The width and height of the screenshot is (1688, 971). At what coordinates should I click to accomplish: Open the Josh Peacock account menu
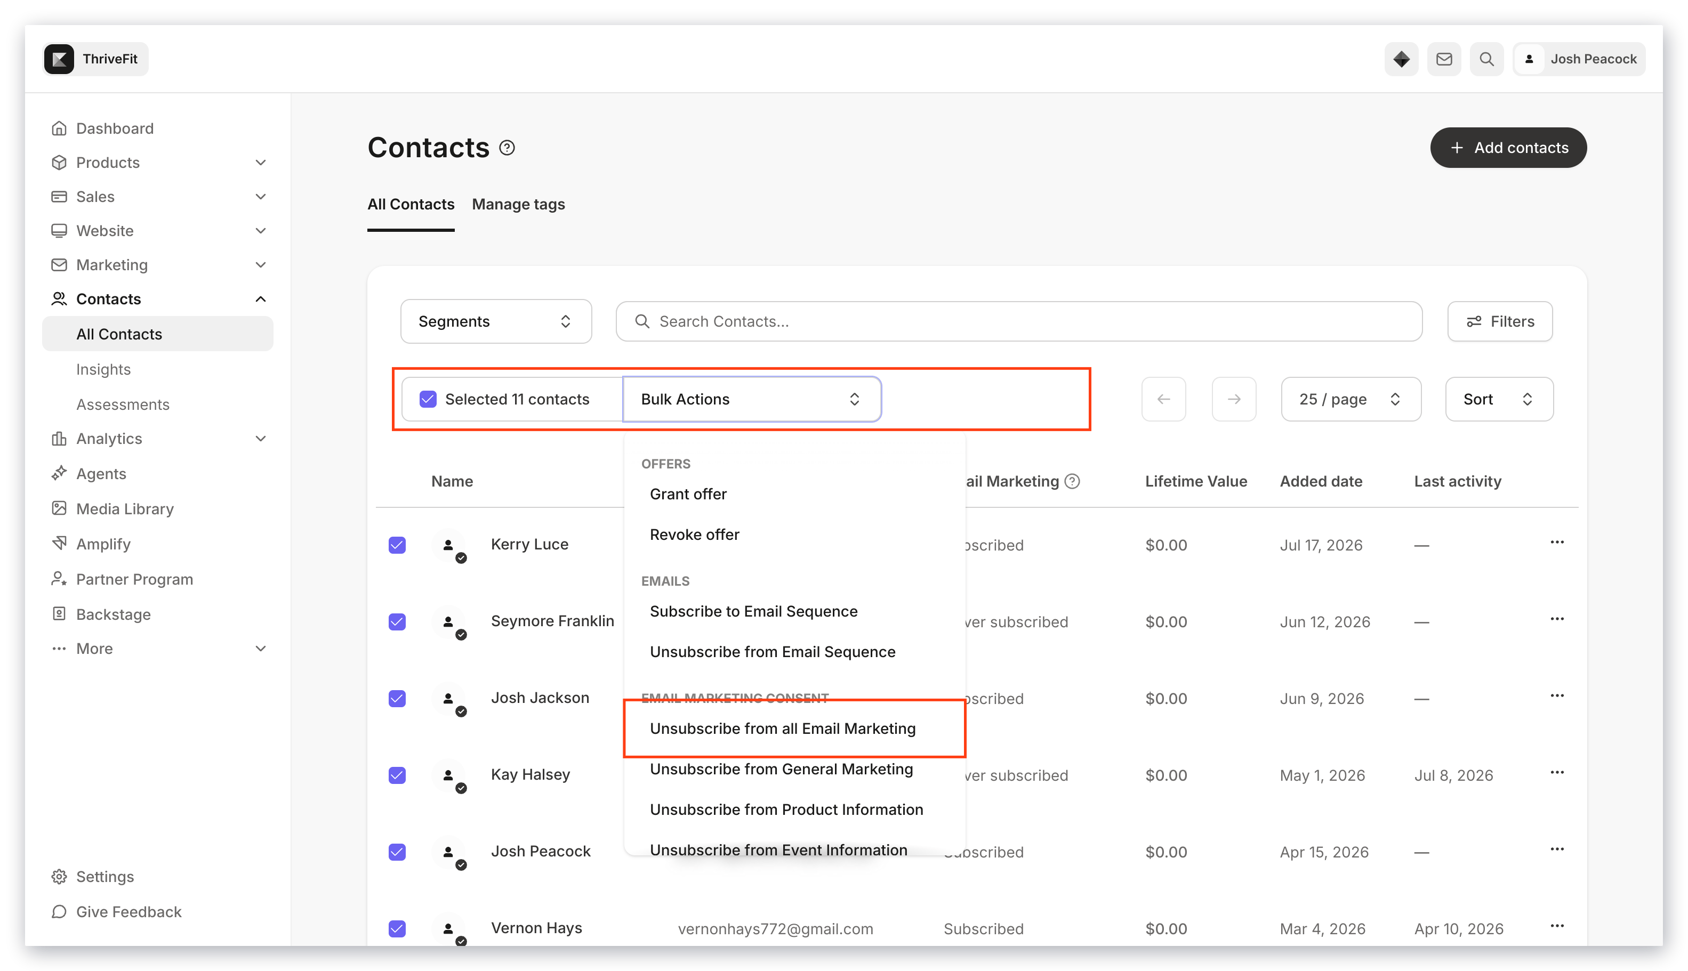(1579, 59)
